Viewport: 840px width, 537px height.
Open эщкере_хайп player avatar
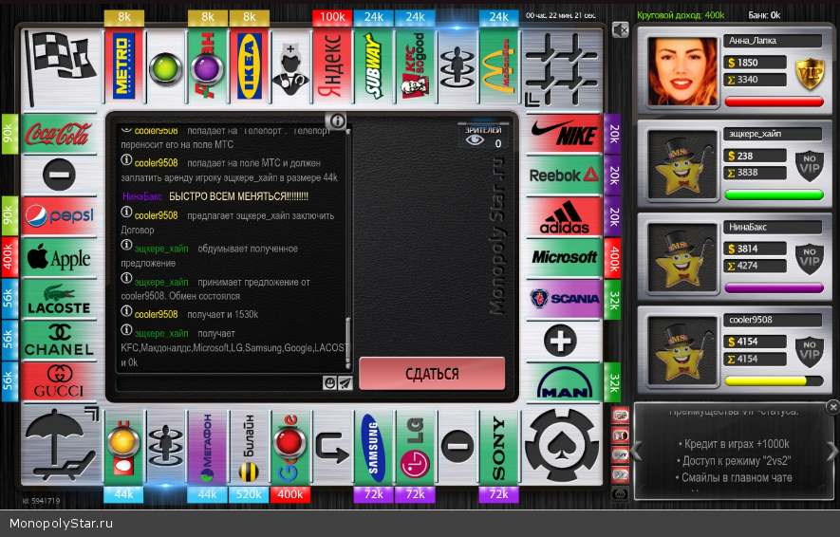pos(681,164)
